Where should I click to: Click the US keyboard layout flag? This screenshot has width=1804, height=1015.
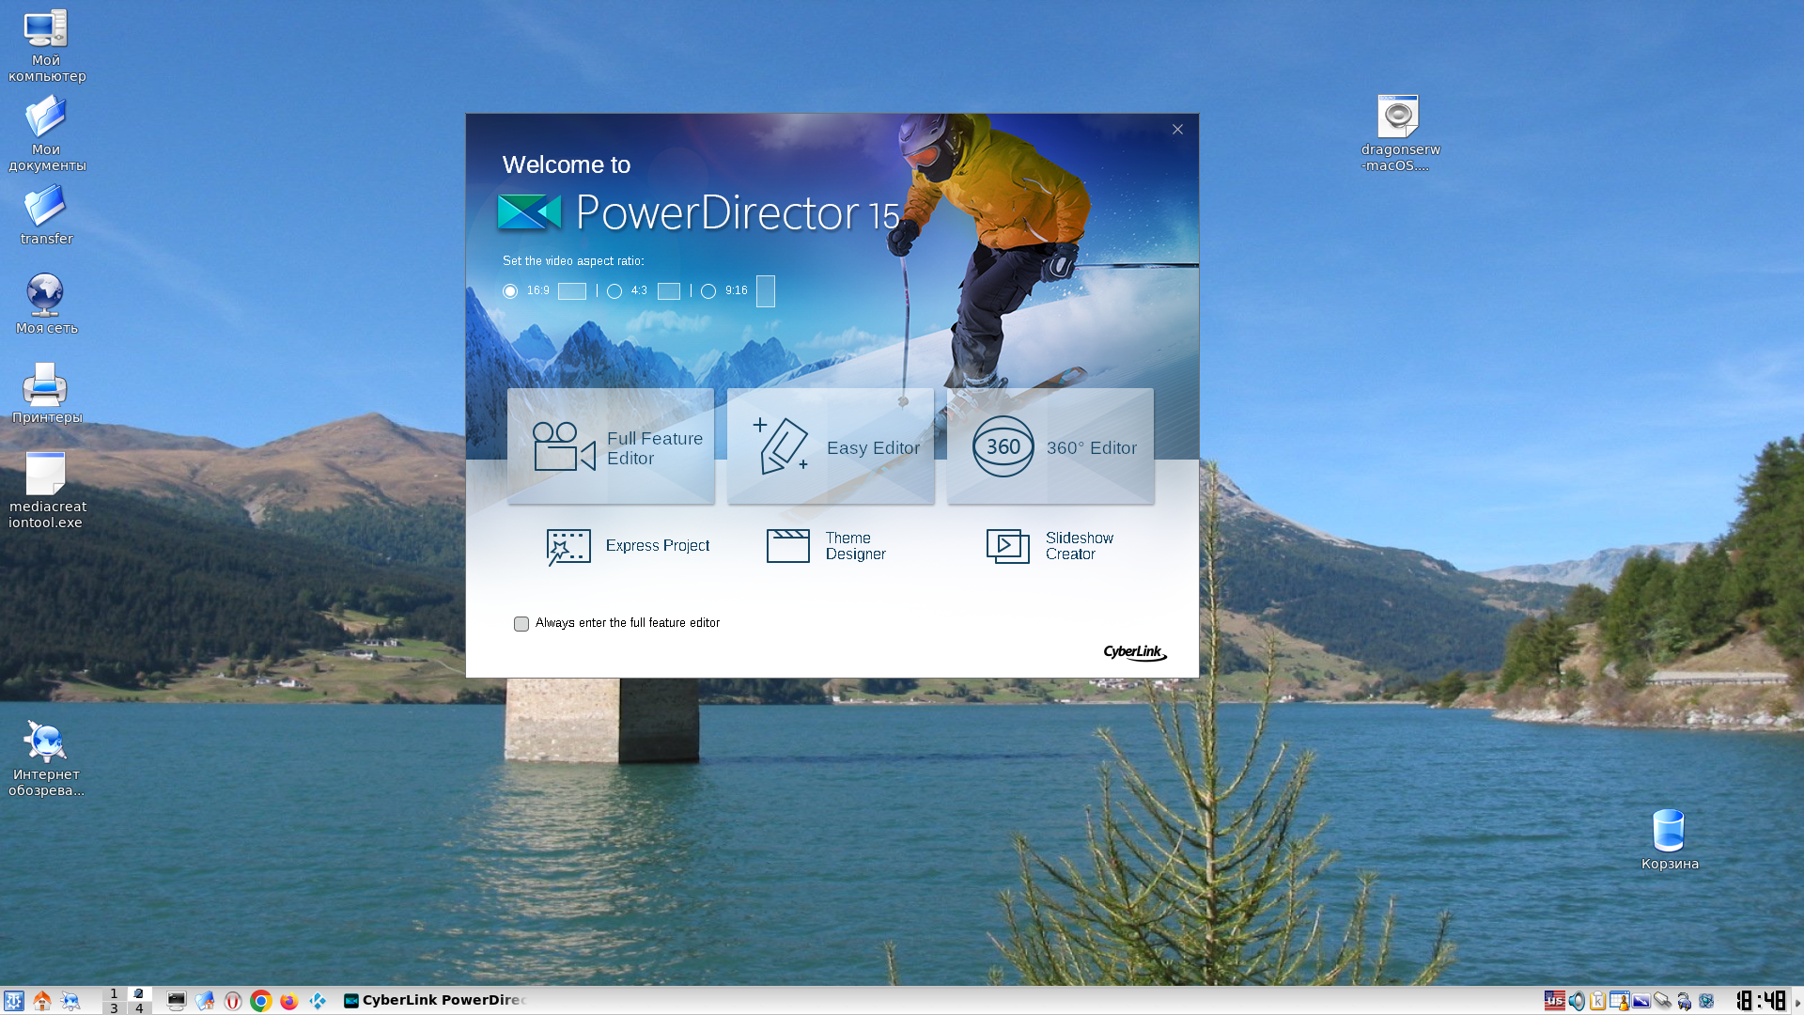1555,1001
